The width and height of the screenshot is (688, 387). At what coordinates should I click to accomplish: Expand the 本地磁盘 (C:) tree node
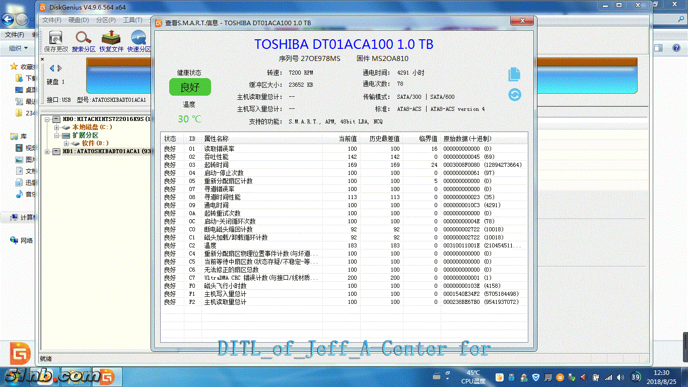tap(57, 127)
